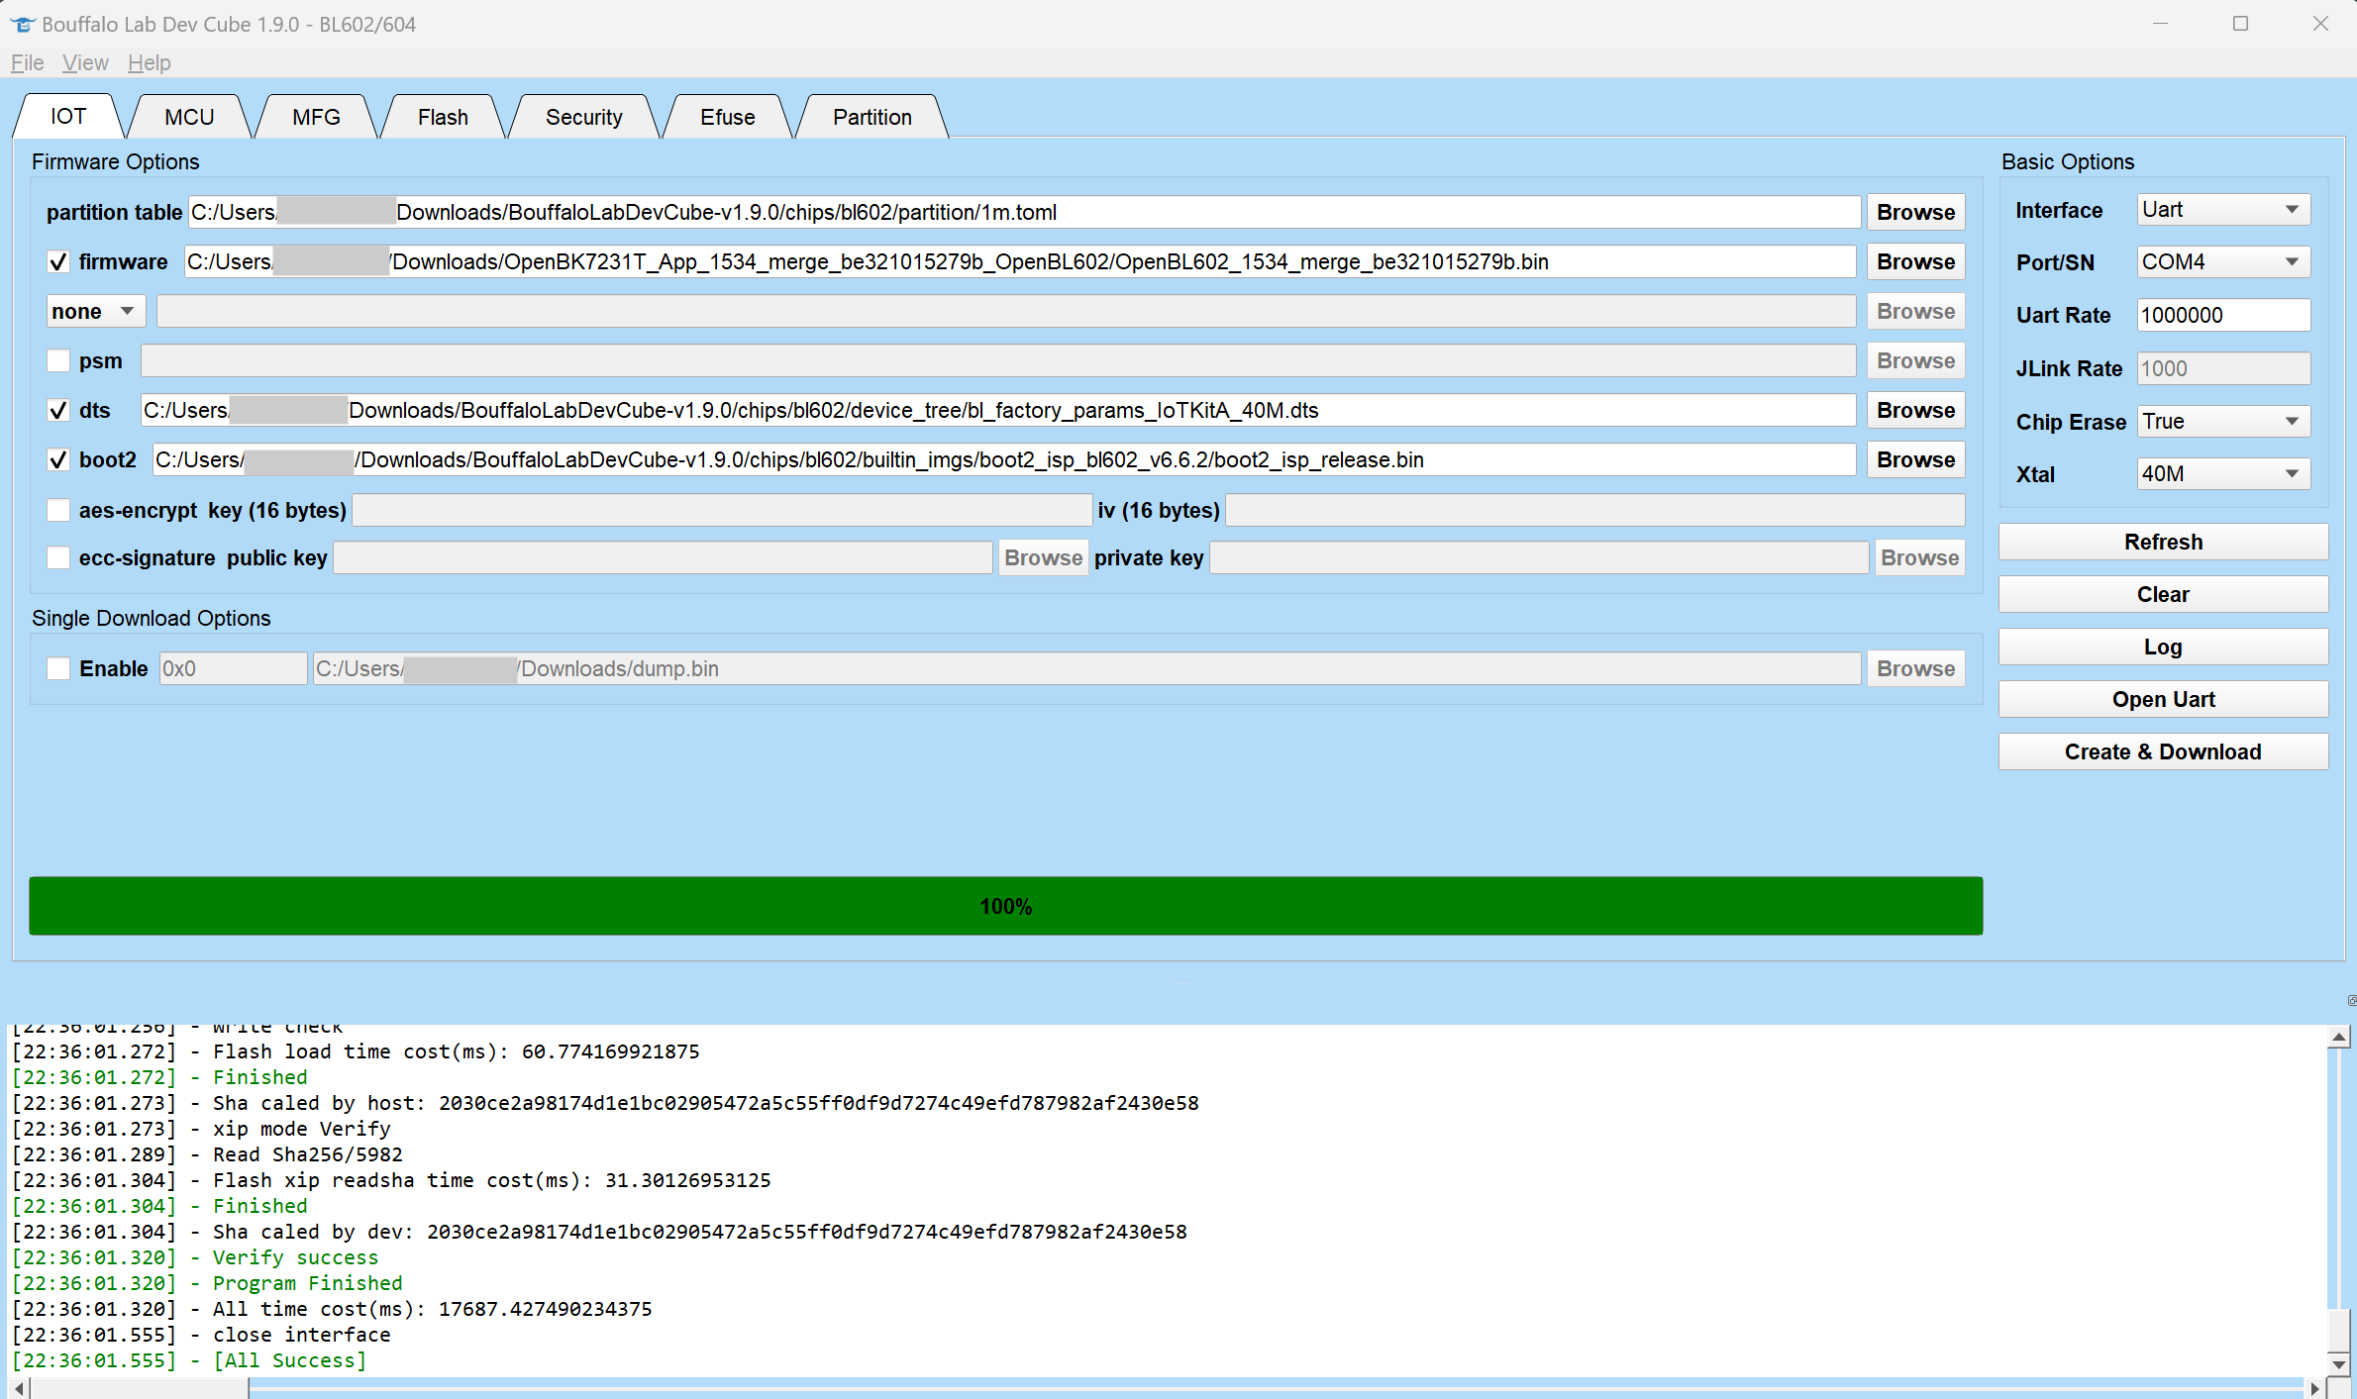Screen dimensions: 2357x1399
Task: Browse for the partition table file
Action: [1915, 212]
